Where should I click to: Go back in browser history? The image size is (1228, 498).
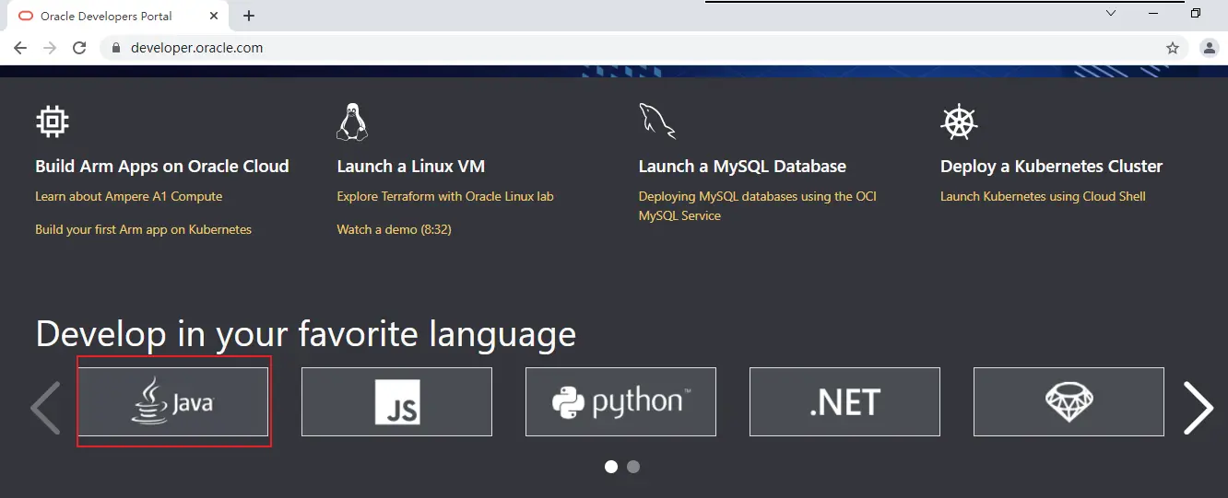pyautogui.click(x=20, y=48)
